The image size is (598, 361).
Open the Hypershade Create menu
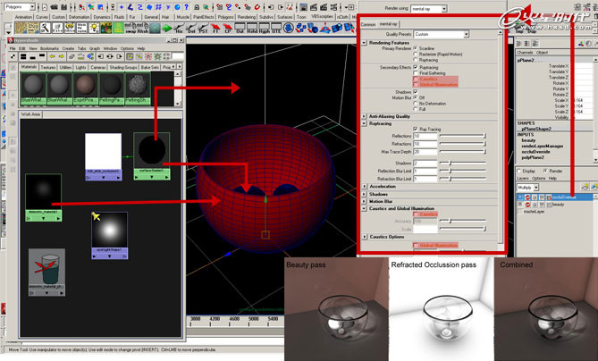[x=68, y=48]
